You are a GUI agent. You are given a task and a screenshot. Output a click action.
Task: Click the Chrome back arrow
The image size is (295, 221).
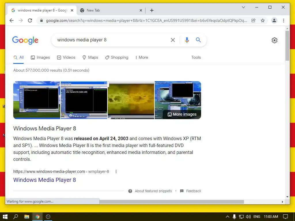tap(12, 20)
